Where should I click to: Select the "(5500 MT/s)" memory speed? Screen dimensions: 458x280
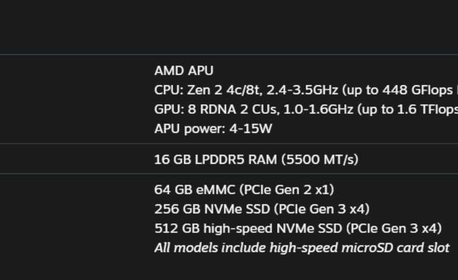click(319, 159)
